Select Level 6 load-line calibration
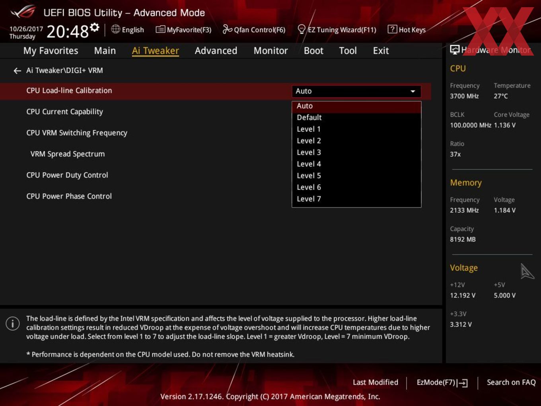Viewport: 541px width, 406px height. 356,187
